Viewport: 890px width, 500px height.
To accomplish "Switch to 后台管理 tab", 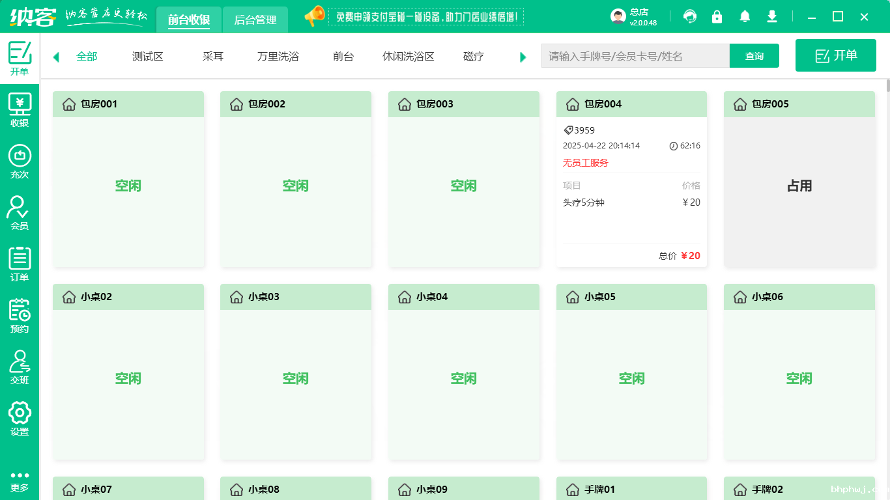I will 255,20.
